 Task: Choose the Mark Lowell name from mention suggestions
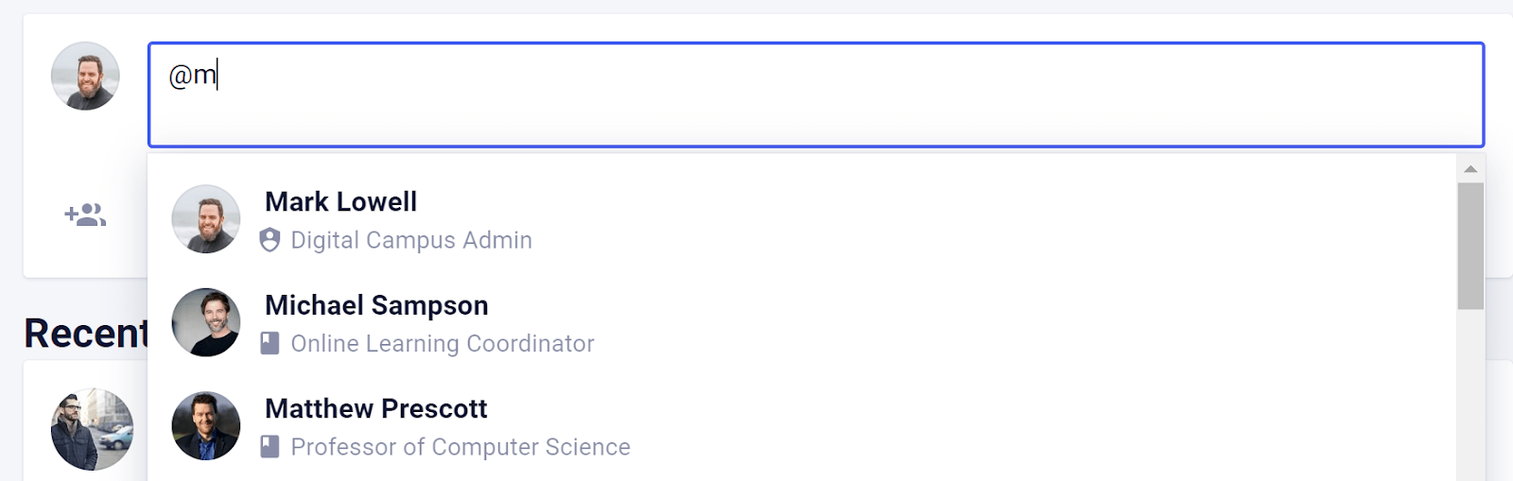(x=340, y=201)
